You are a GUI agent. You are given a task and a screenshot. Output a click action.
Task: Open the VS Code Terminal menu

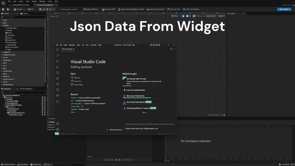(93, 45)
